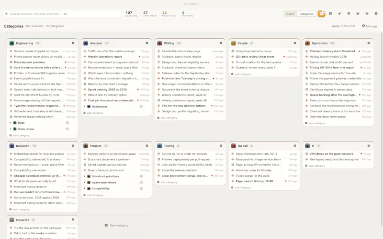Click the Tooling category icon
This screenshot has width=383, height=239.
[x=159, y=146]
